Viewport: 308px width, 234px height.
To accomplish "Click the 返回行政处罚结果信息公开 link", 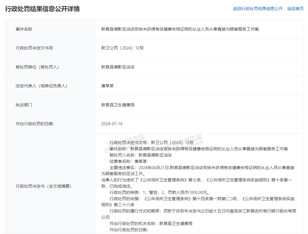I will coord(258,9).
